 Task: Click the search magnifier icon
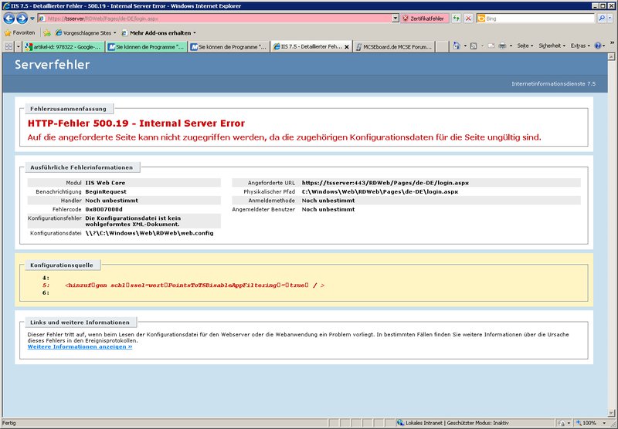[601, 19]
